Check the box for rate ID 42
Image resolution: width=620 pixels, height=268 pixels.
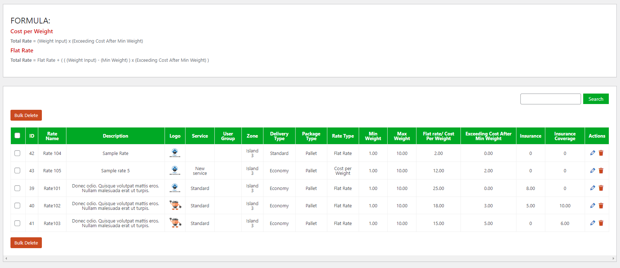(17, 153)
